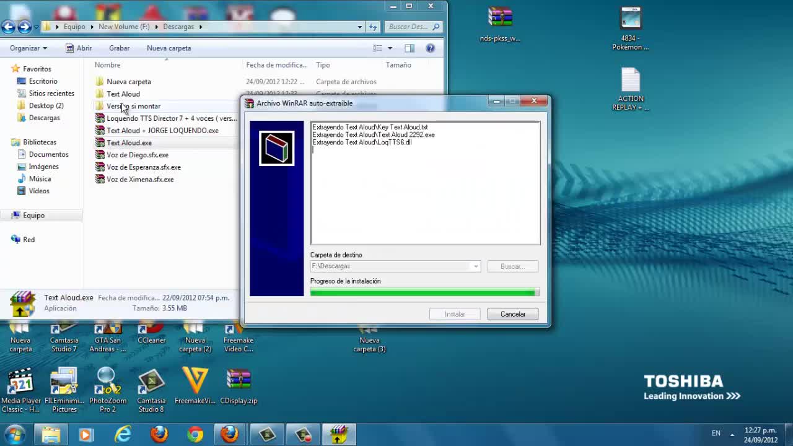Screen dimensions: 793x446
Task: Launch Firefox from the taskbar
Action: point(159,435)
